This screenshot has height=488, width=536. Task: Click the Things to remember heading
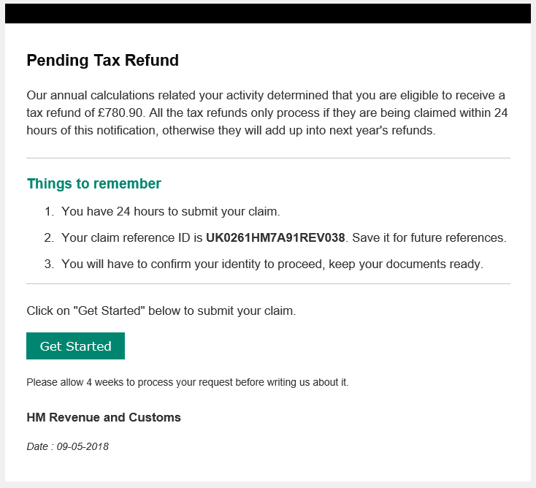93,183
